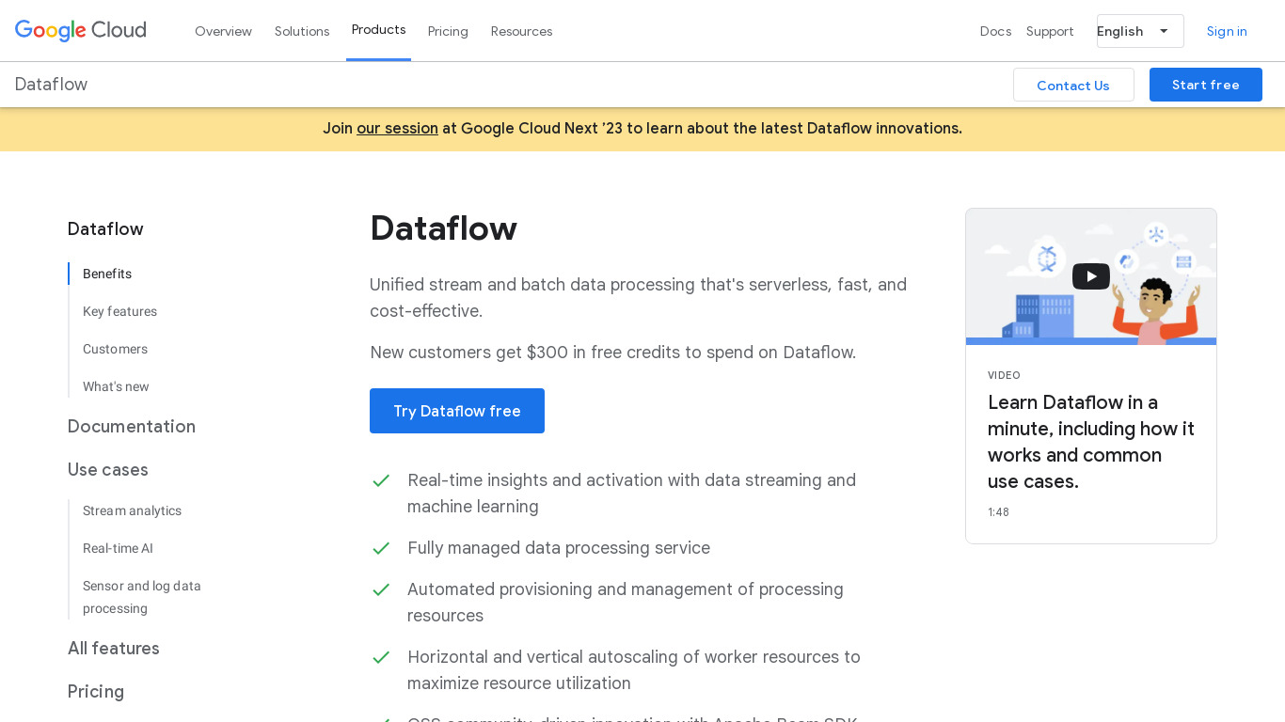1285x722 pixels.
Task: Select the Products tab
Action: 379,30
